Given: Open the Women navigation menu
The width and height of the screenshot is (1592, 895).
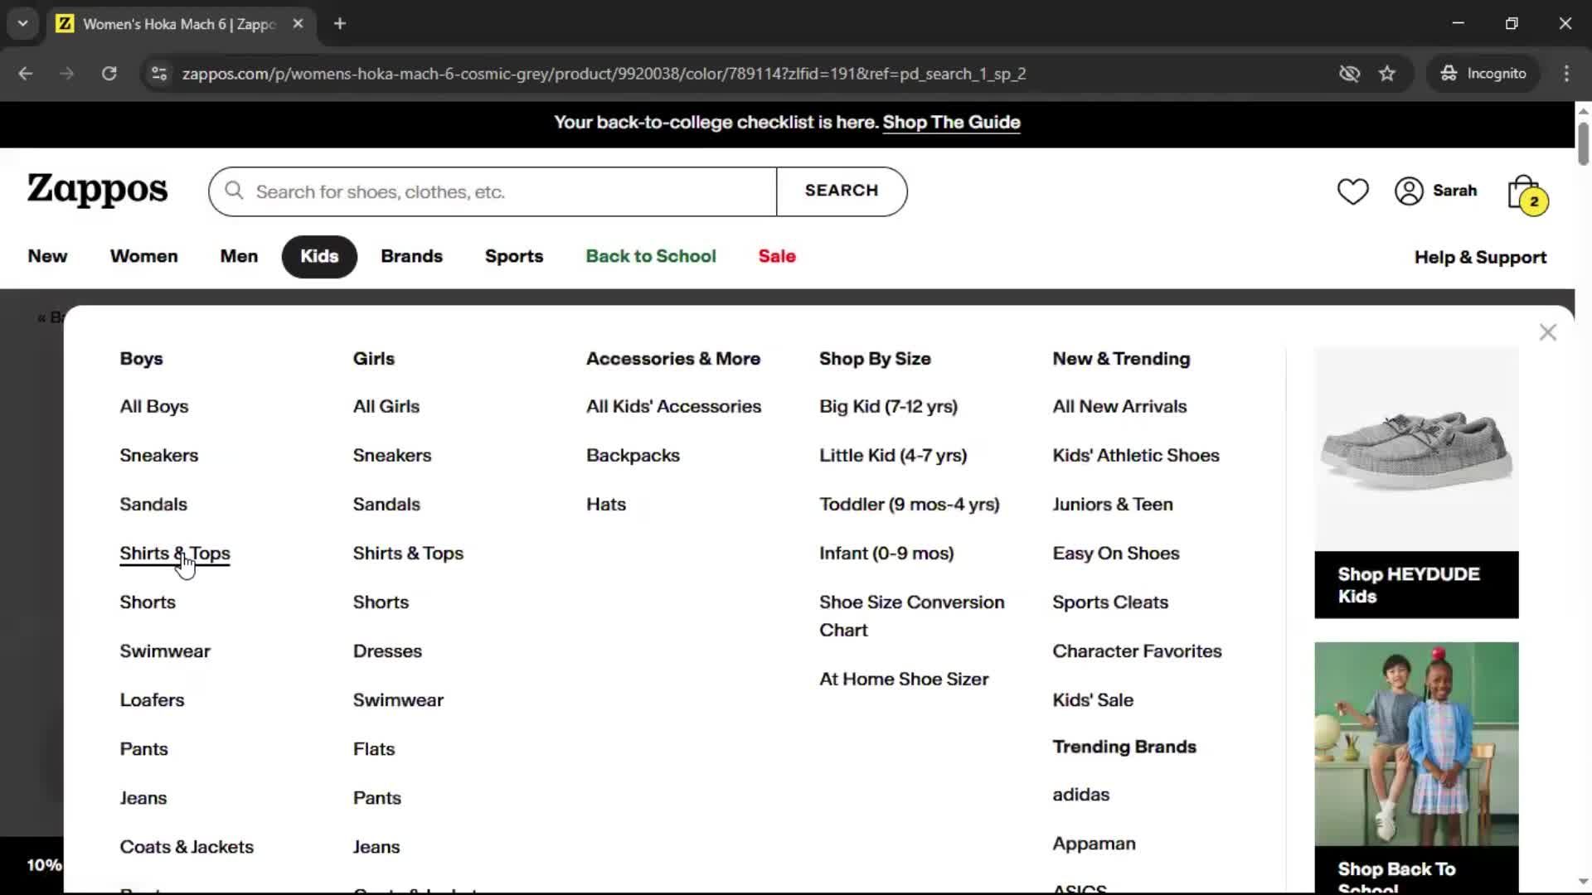Looking at the screenshot, I should point(143,257).
